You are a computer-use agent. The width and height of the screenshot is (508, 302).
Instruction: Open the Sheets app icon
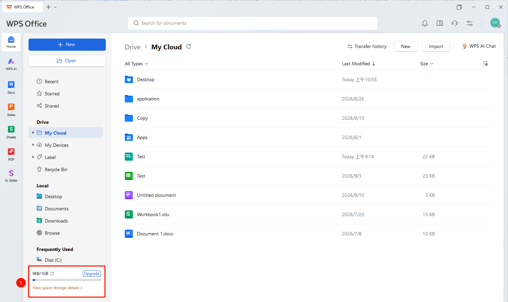11,132
